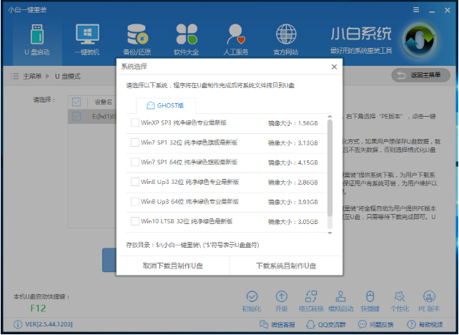Open 备份/还原 database icon

[x=137, y=34]
